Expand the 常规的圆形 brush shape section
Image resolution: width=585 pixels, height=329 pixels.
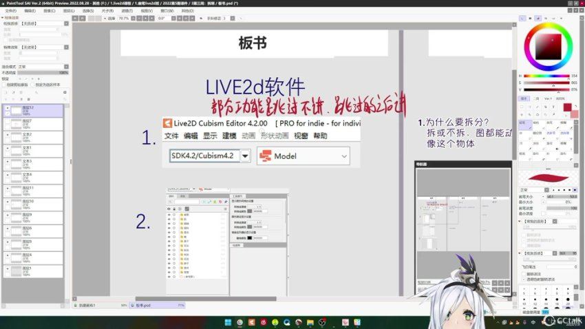point(520,221)
